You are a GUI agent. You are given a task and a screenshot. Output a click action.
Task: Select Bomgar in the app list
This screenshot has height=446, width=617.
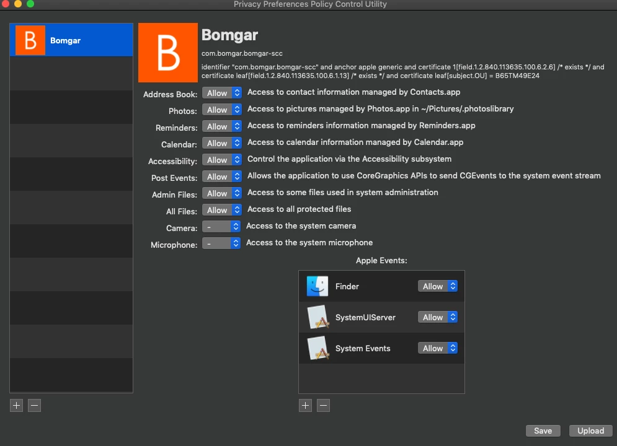point(71,40)
